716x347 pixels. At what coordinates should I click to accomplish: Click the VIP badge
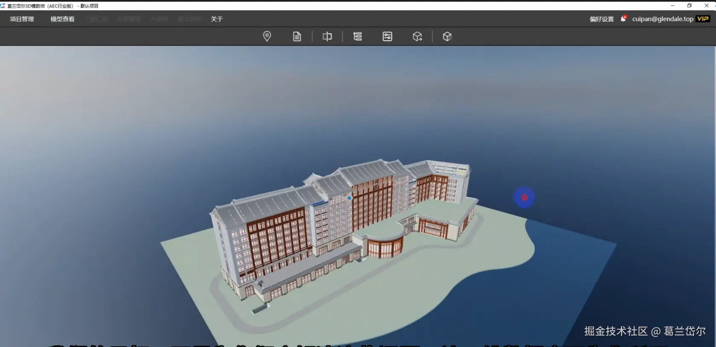(703, 19)
